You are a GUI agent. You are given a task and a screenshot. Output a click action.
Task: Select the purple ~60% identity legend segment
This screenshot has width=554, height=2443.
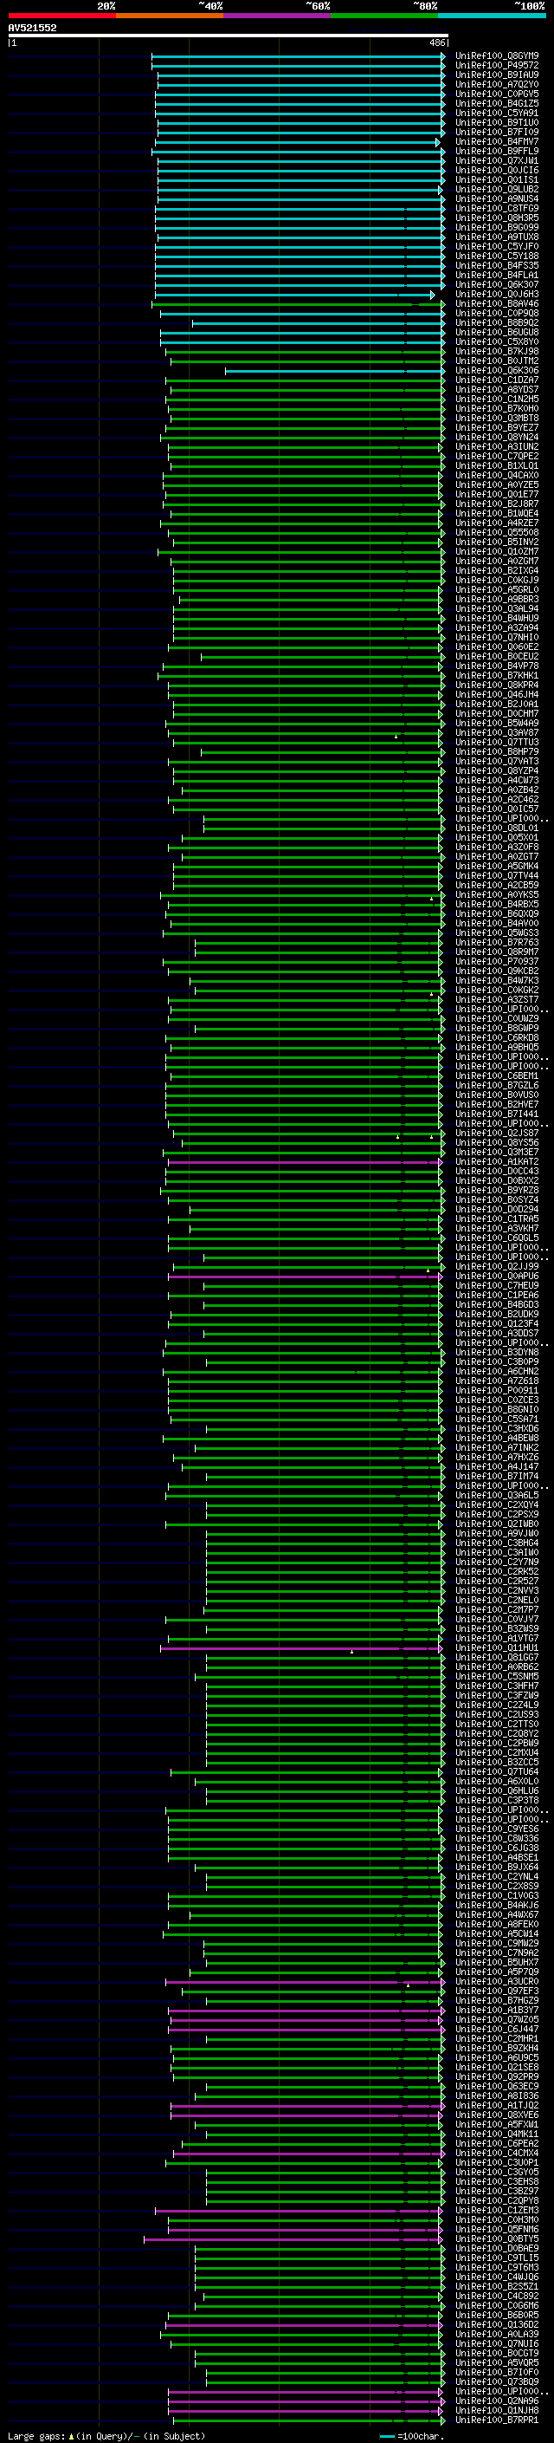click(x=276, y=16)
